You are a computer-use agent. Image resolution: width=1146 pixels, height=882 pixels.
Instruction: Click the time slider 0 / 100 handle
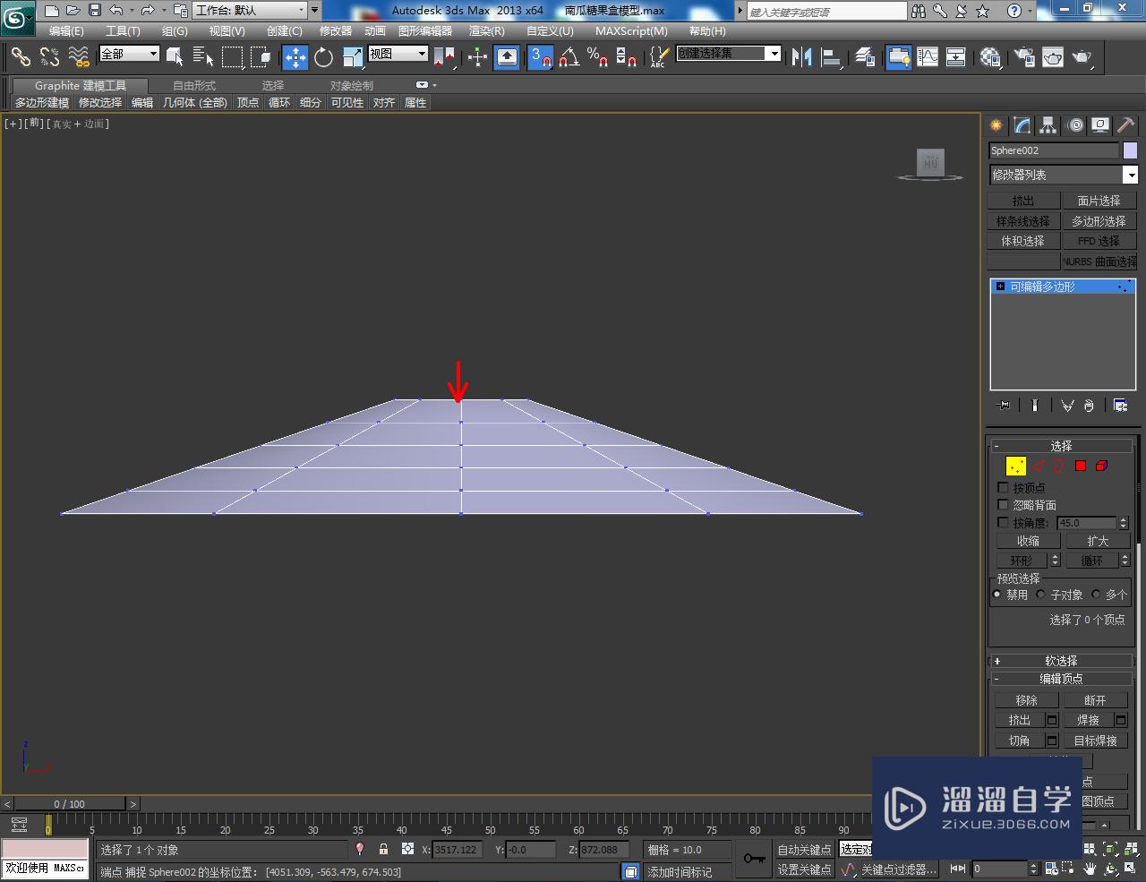[69, 803]
